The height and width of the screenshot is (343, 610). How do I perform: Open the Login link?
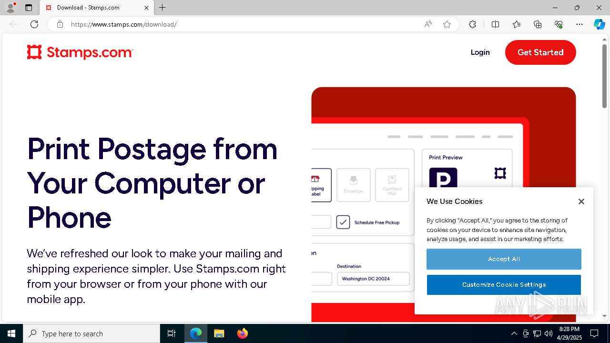(x=480, y=52)
